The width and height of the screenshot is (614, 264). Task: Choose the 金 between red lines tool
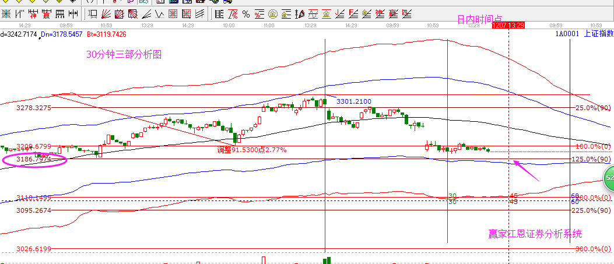(x=326, y=15)
